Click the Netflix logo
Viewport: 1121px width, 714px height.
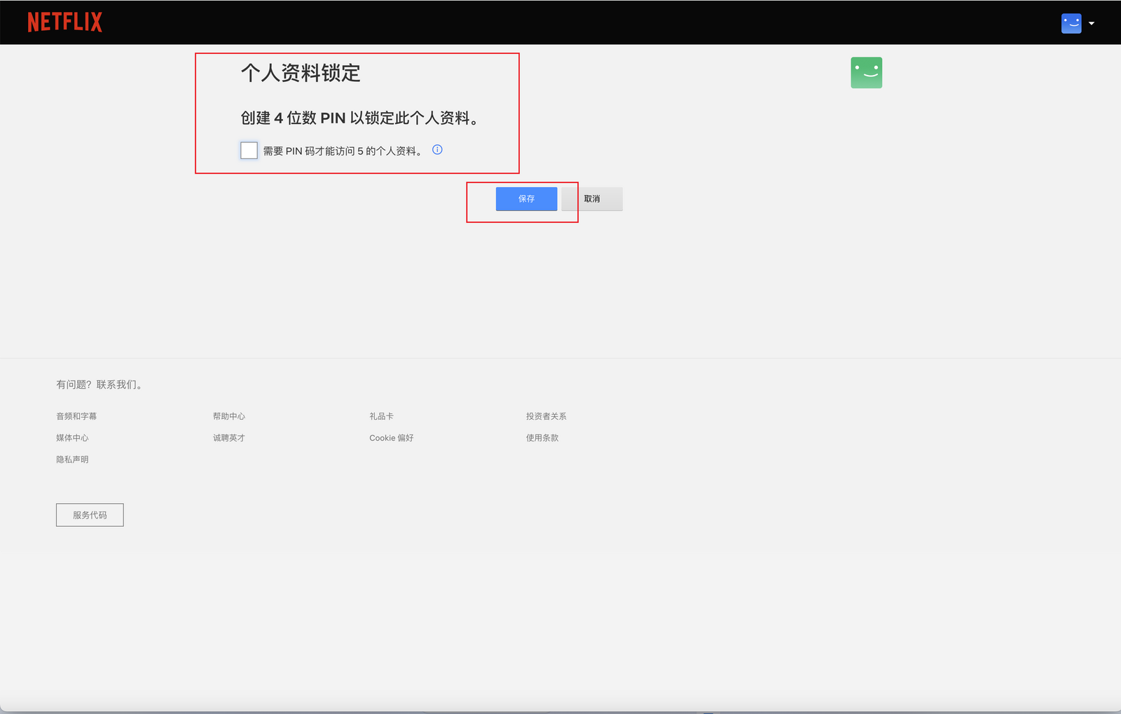click(x=64, y=22)
